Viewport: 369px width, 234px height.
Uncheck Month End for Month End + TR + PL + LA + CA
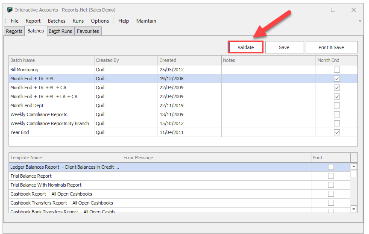tap(337, 97)
